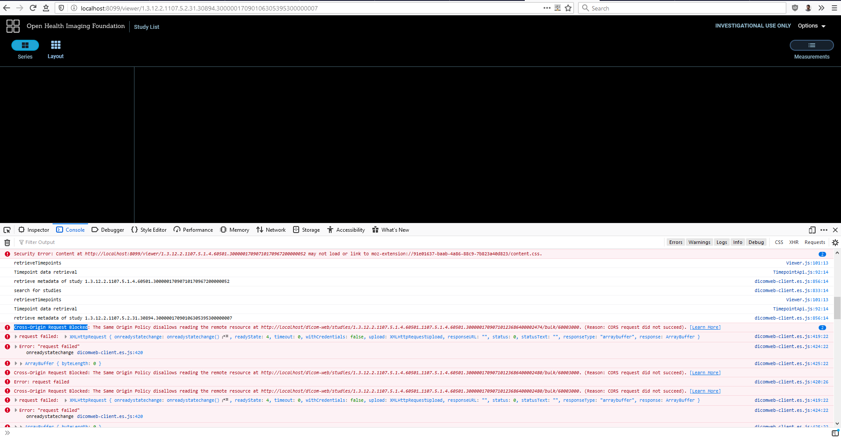The height and width of the screenshot is (442, 841).
Task: Click the shield icon in address bar
Action: pos(61,8)
